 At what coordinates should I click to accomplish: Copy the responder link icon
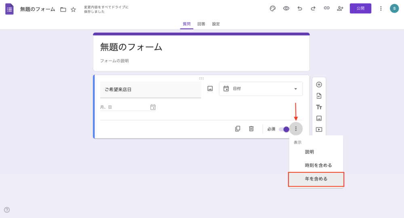coord(326,8)
